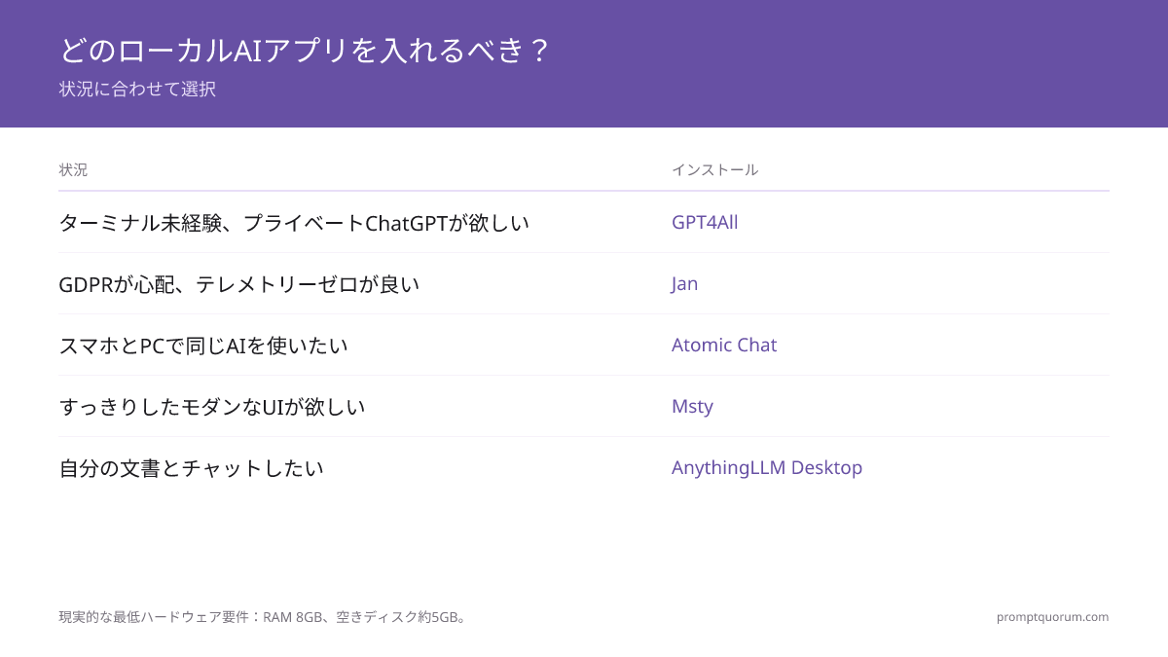Open the Jan link
The height and width of the screenshot is (657, 1168).
[684, 283]
